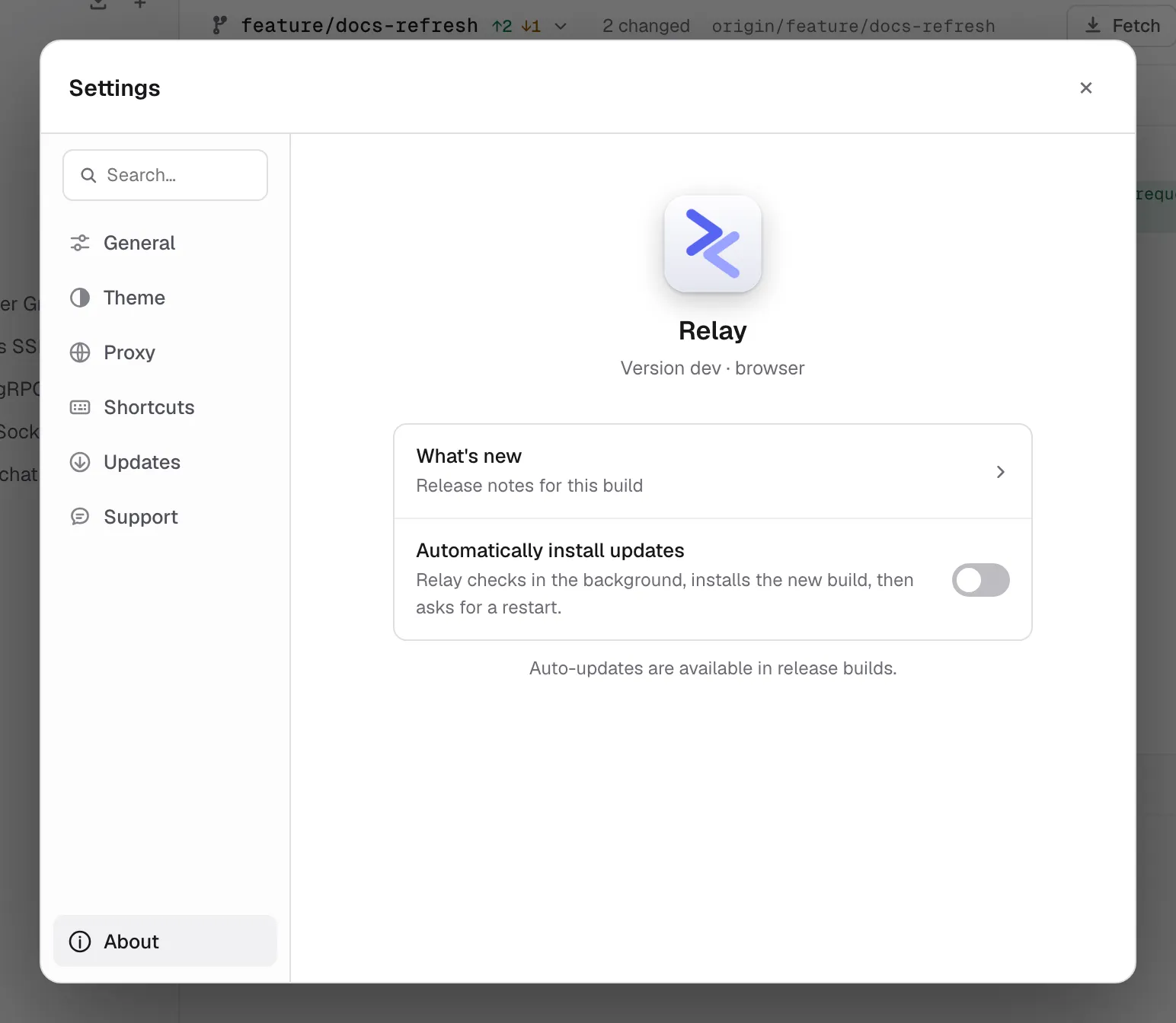Click the git branch icon in the background window

click(x=220, y=26)
